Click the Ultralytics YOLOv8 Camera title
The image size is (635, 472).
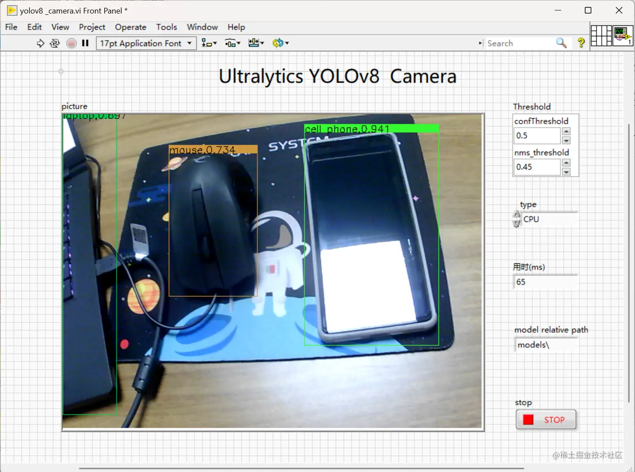[337, 76]
